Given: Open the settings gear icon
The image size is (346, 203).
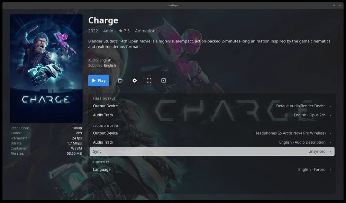Looking at the screenshot, I should [x=135, y=80].
